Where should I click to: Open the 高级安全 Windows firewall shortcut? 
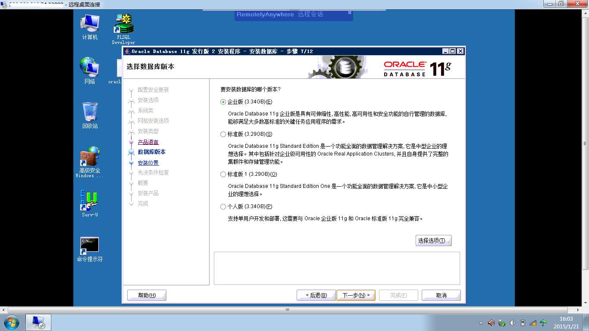click(x=90, y=162)
